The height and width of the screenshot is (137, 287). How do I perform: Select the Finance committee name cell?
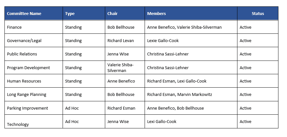[14, 27]
